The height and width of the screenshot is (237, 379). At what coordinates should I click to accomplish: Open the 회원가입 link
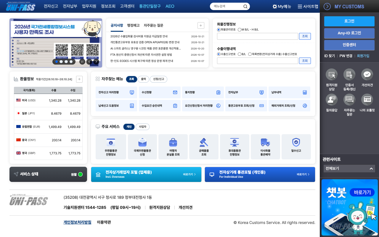click(363, 56)
